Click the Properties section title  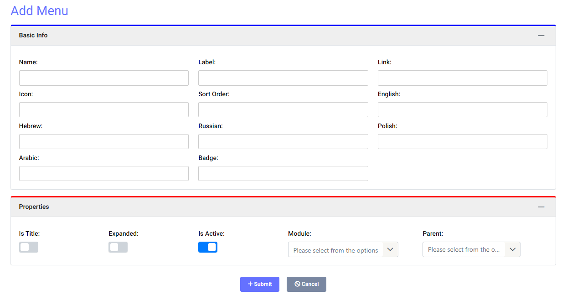(x=34, y=207)
